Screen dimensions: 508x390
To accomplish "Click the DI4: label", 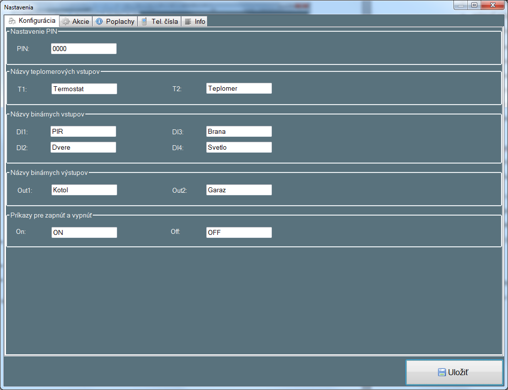I will tap(178, 148).
